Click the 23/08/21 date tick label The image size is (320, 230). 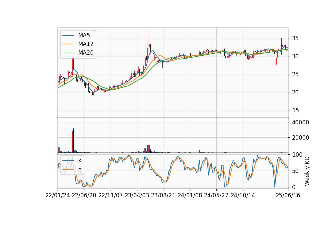(x=163, y=196)
